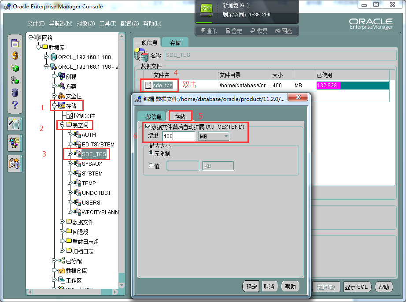Open the disabled KB max size dropdown

[x=218, y=166]
